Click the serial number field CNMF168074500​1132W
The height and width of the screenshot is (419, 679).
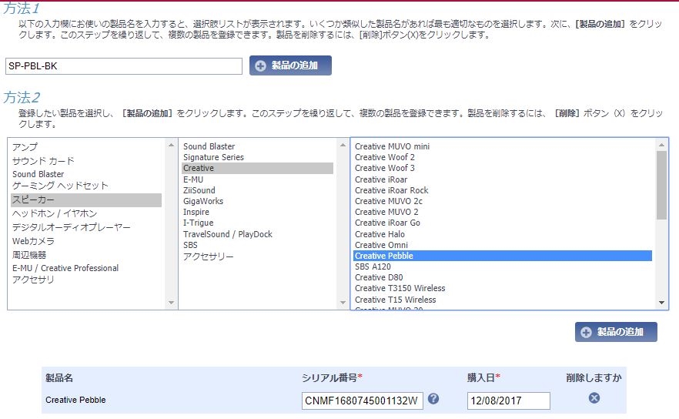point(362,401)
